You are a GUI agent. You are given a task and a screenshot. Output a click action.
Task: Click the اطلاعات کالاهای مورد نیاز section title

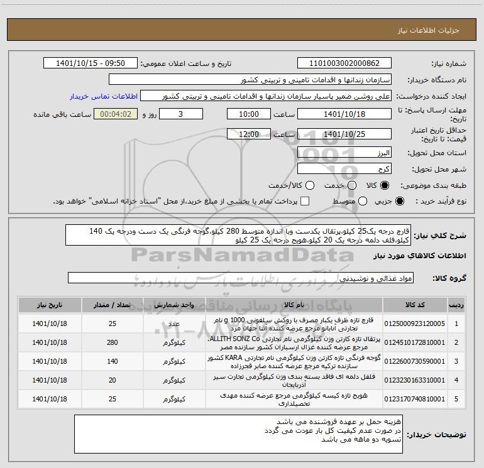420,256
